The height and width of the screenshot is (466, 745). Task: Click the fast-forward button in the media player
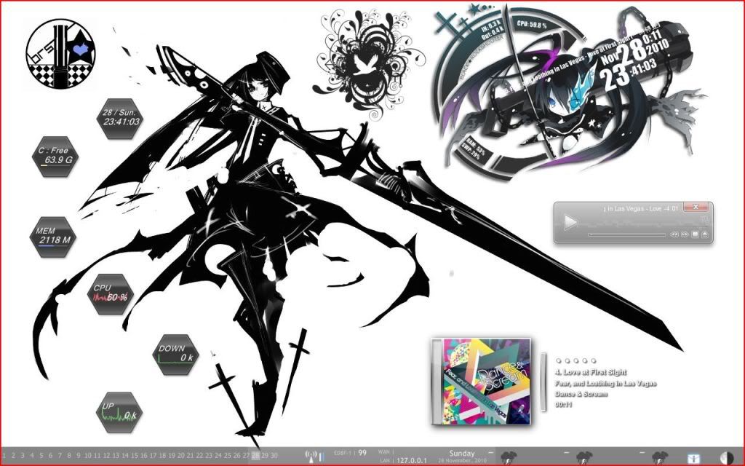[684, 234]
